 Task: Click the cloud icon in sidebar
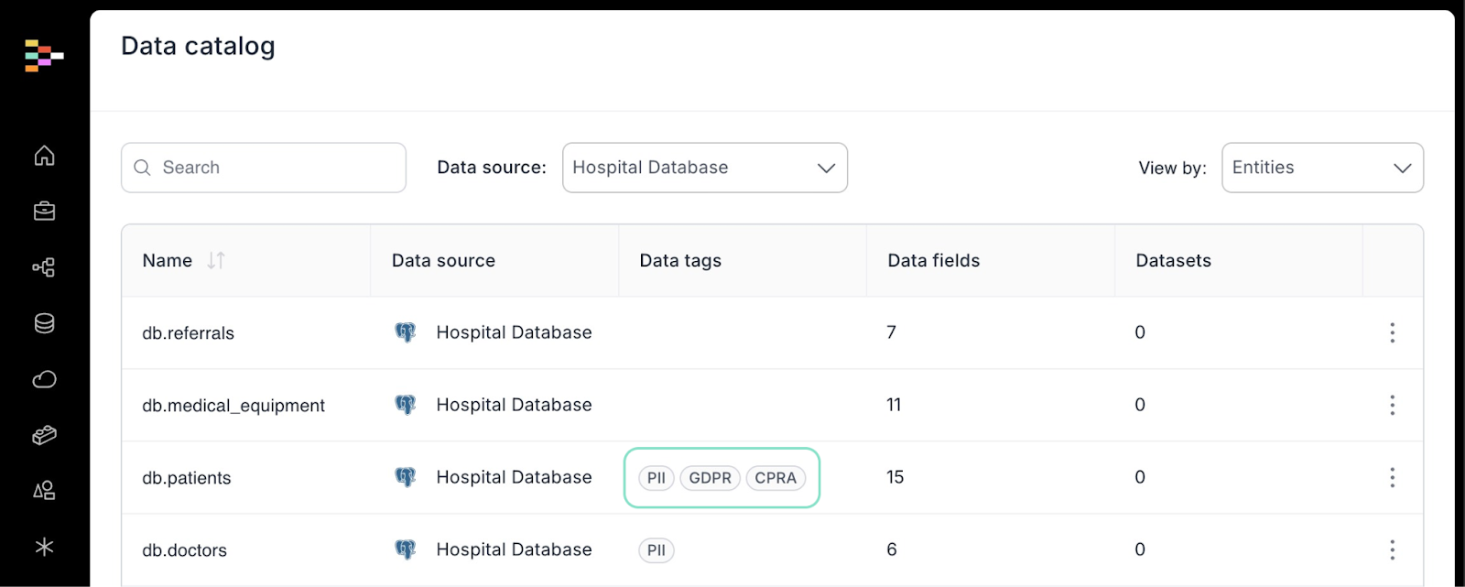tap(44, 379)
